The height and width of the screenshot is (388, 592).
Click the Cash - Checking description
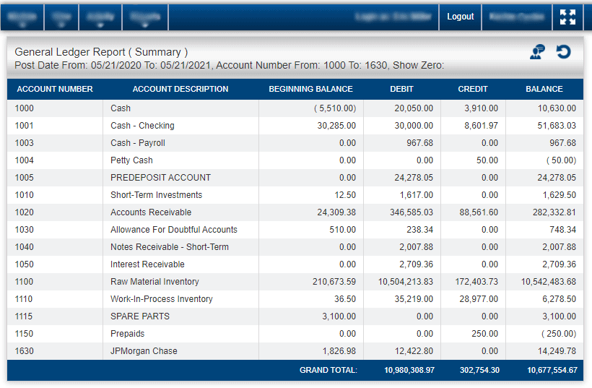click(x=142, y=126)
